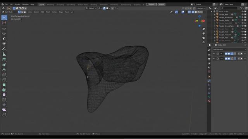Switch to UV Editing workspace tab

coord(71,5)
